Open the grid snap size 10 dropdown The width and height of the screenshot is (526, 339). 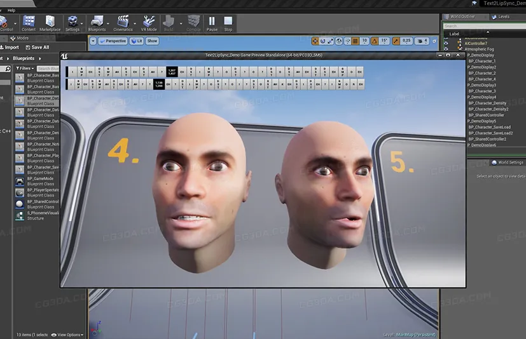364,41
